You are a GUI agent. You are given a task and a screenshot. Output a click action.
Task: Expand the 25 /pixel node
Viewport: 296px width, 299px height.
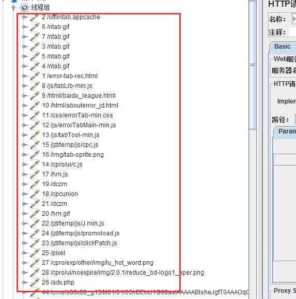click(x=25, y=253)
